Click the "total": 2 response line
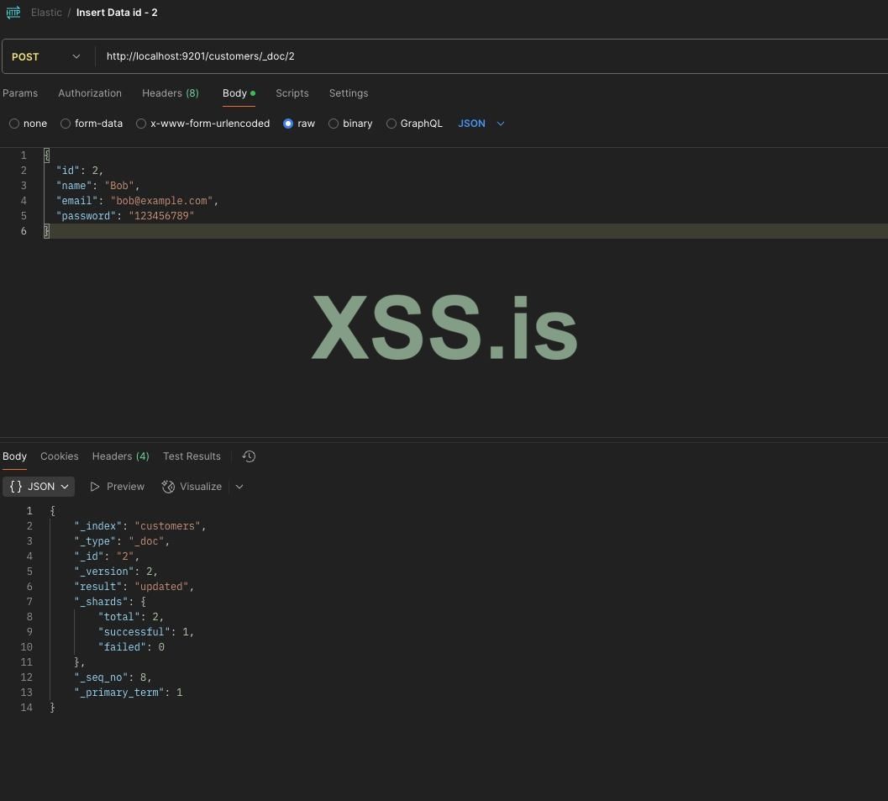Viewport: 888px width, 801px height. [x=131, y=616]
